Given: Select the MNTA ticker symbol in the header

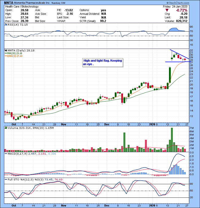Looking at the screenshot, I should (8, 3).
